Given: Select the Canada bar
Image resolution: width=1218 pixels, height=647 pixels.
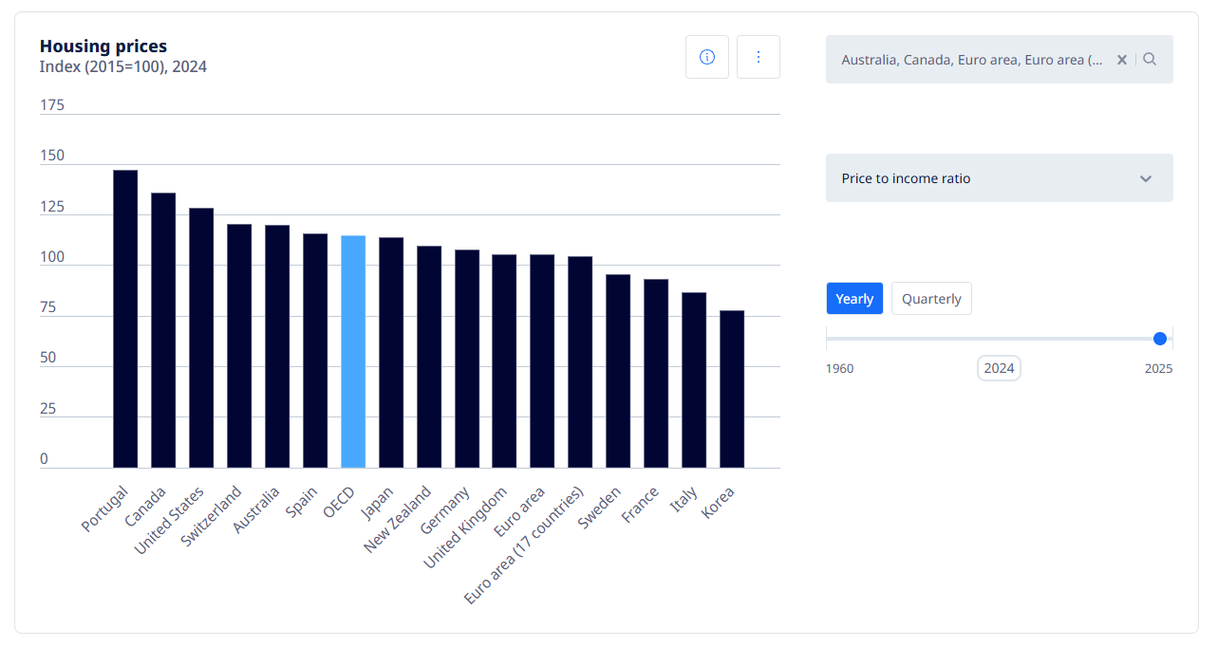Looking at the screenshot, I should pyautogui.click(x=163, y=330).
